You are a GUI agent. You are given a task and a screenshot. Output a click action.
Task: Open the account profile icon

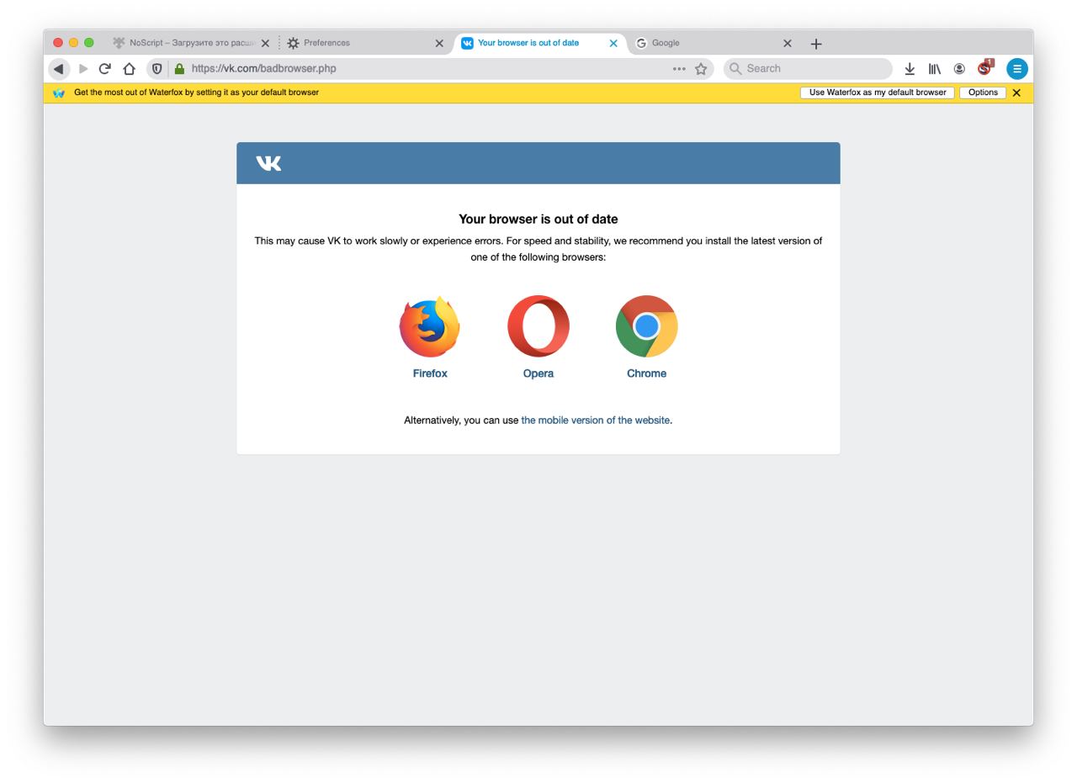[959, 69]
